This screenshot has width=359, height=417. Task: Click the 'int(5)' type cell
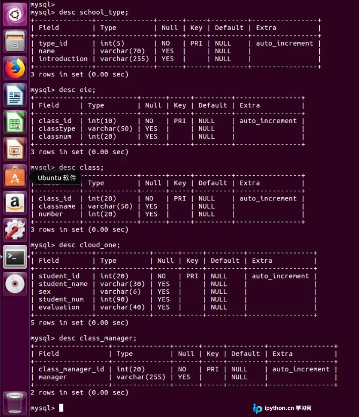click(112, 44)
